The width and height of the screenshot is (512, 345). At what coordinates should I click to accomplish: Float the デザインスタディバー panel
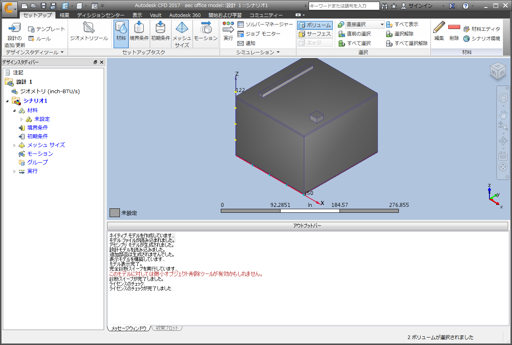[95, 62]
